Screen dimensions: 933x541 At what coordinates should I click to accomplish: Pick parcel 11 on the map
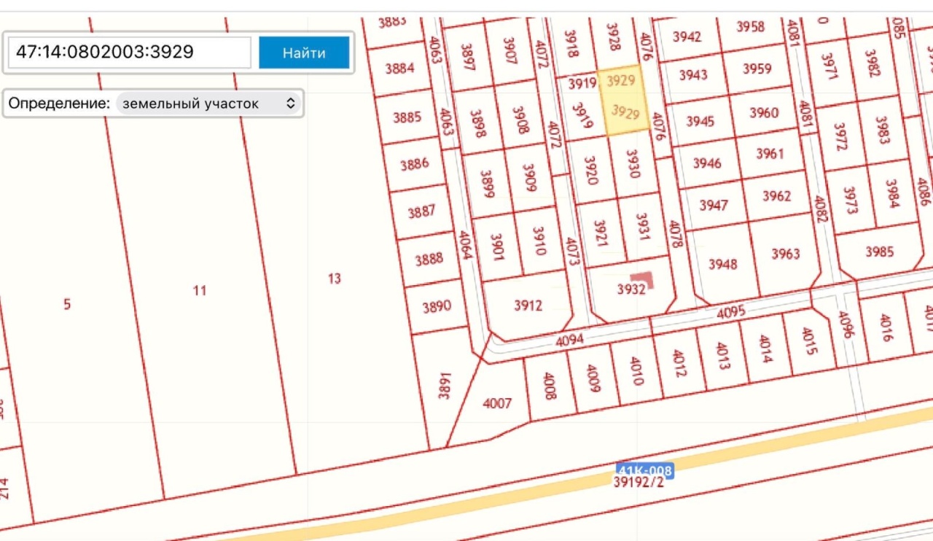tap(199, 291)
